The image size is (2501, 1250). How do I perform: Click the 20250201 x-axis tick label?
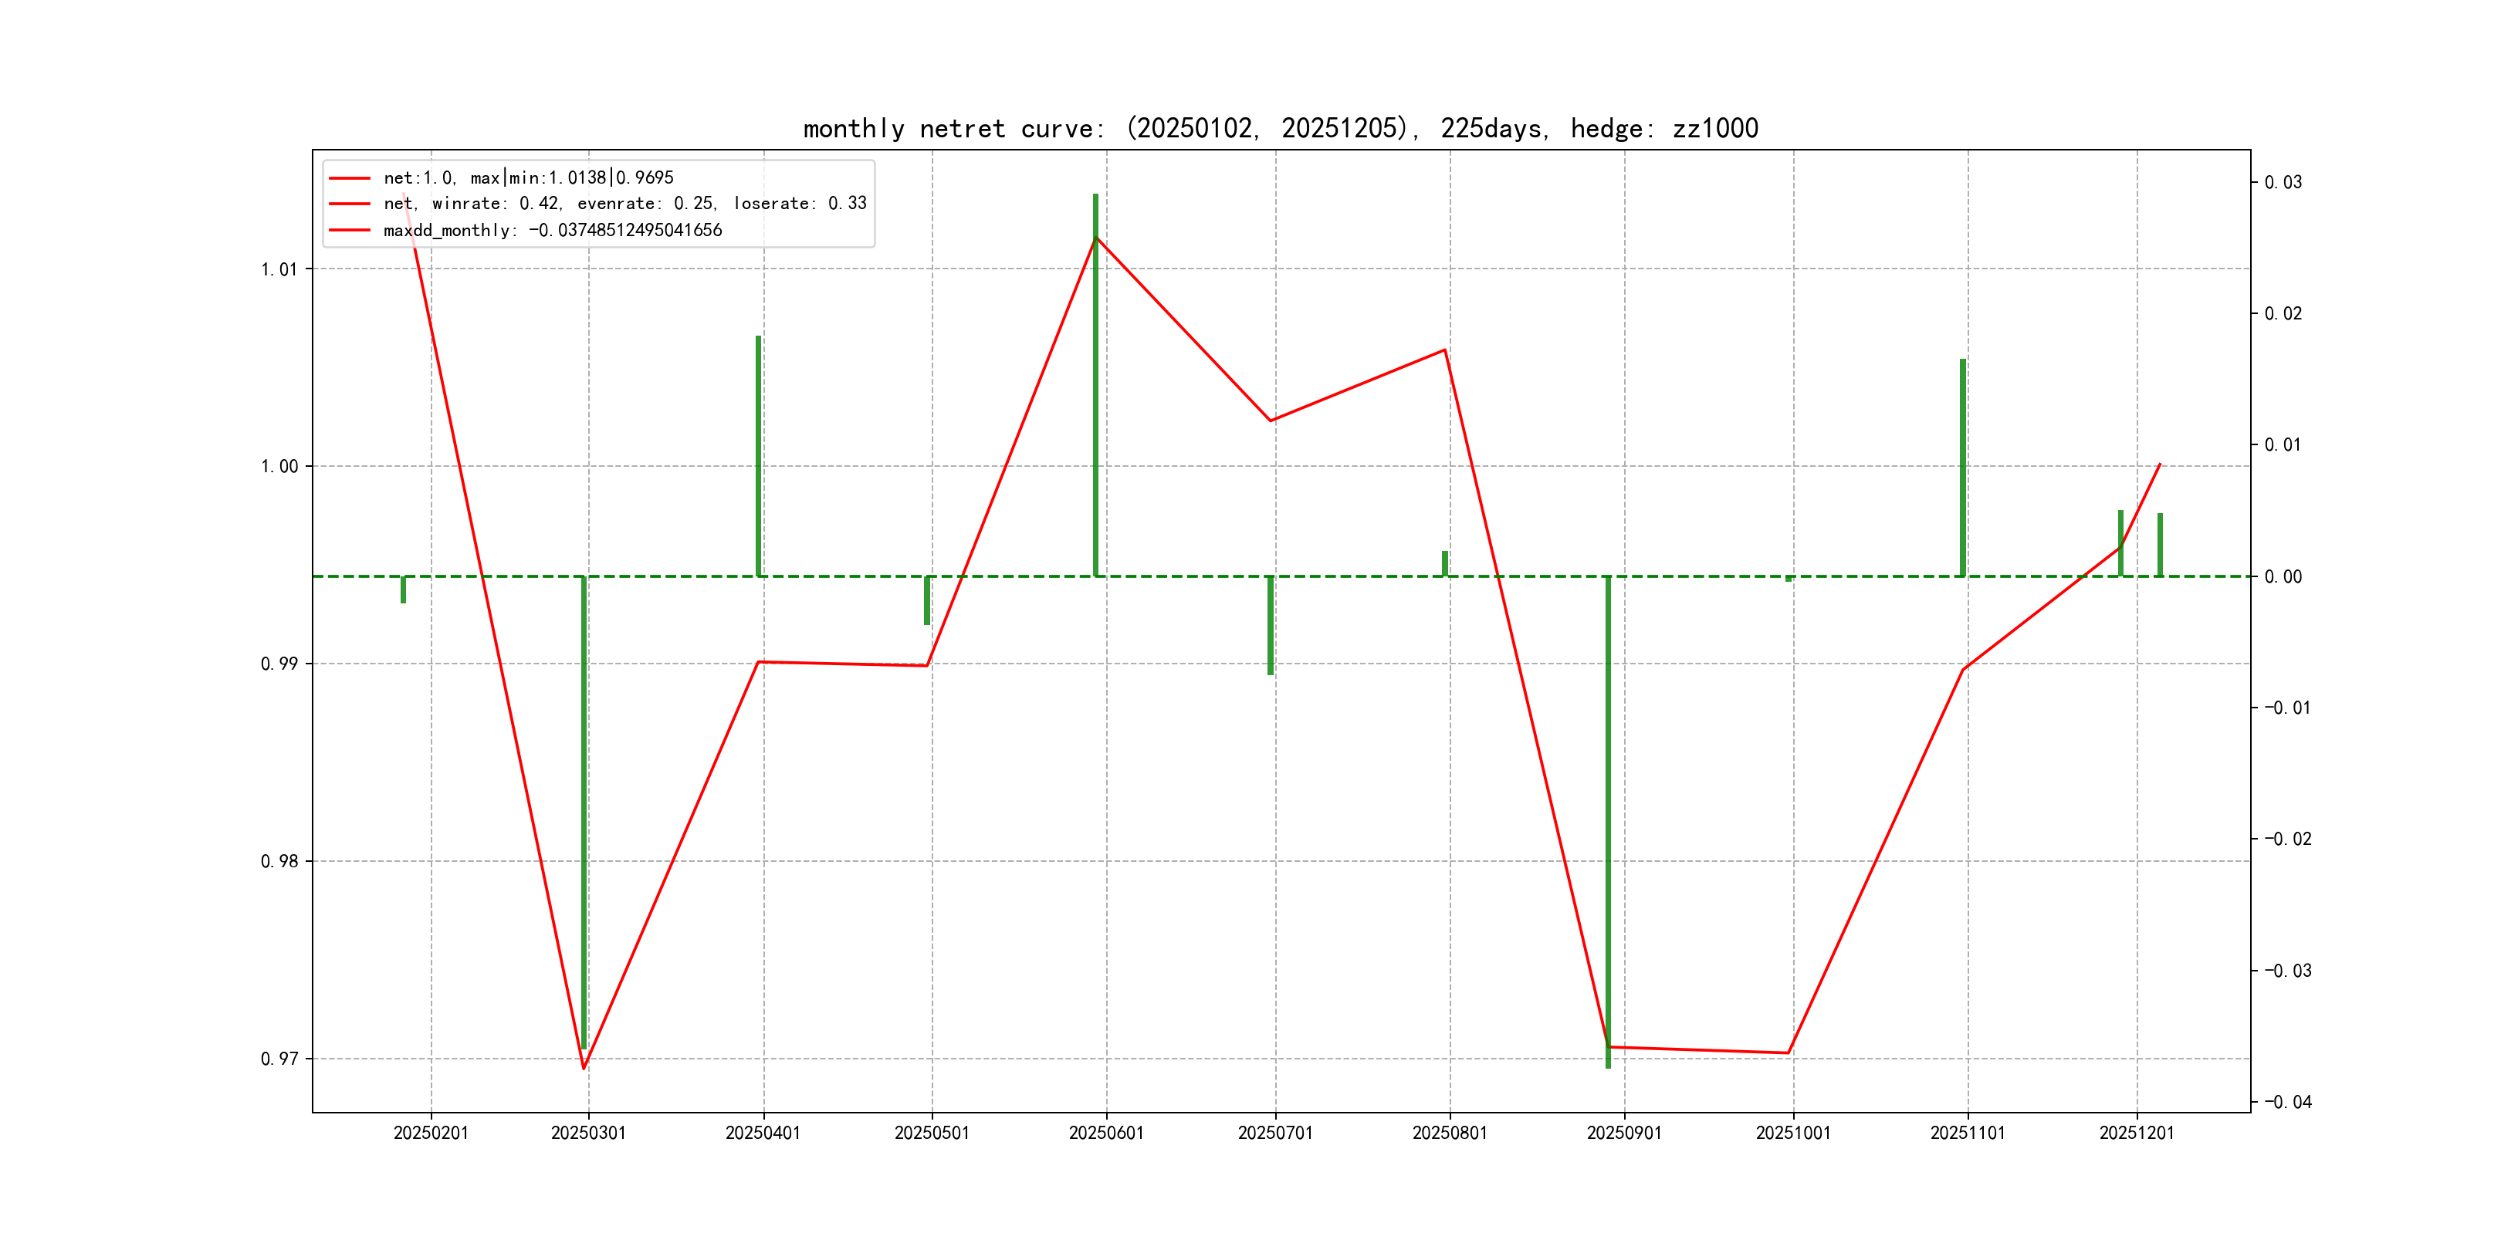(430, 1133)
